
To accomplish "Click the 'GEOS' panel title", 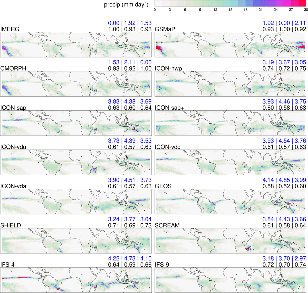I will click(163, 186).
